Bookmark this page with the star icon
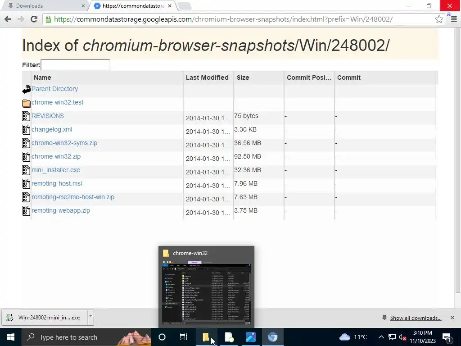 439,19
